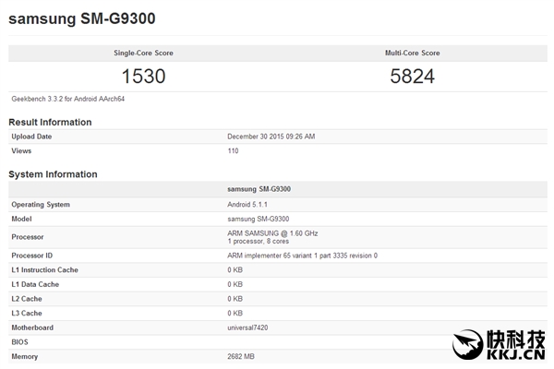Click the 'samsung SM-G9300' page title
Screen dimensions: 554x369
tap(82, 18)
